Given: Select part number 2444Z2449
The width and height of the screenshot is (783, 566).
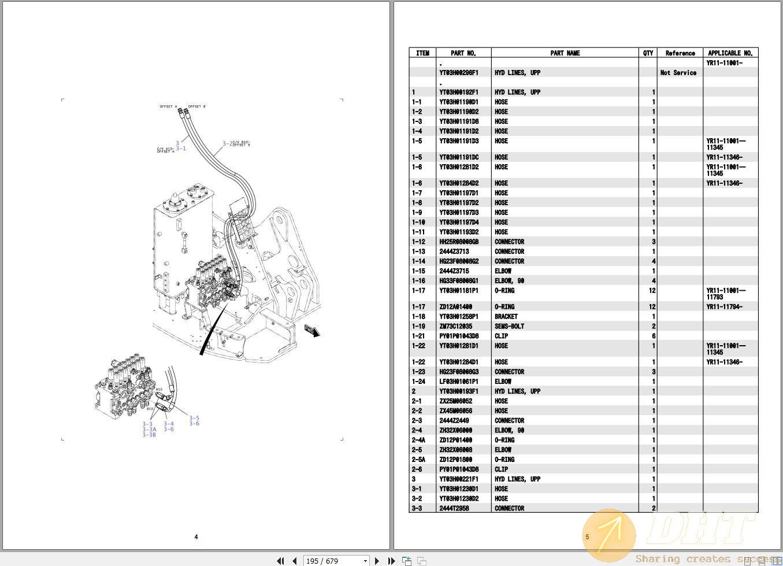Looking at the screenshot, I should coord(454,421).
